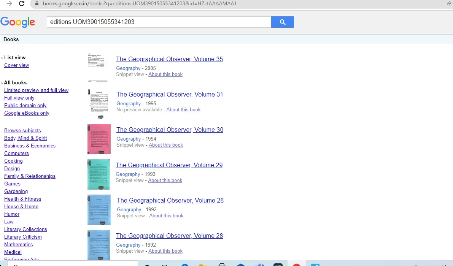Click inside the editions search field
This screenshot has height=266, width=453.
coord(159,22)
